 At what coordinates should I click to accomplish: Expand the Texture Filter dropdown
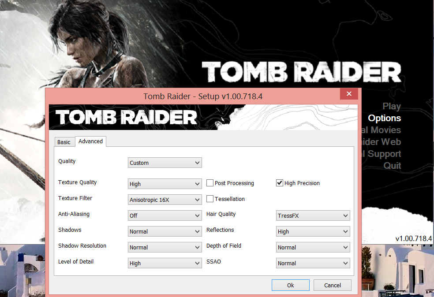[x=165, y=200]
